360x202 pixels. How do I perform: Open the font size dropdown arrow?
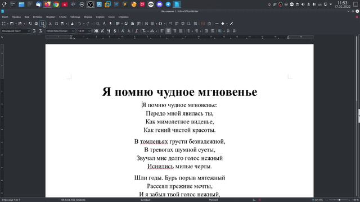(89, 31)
